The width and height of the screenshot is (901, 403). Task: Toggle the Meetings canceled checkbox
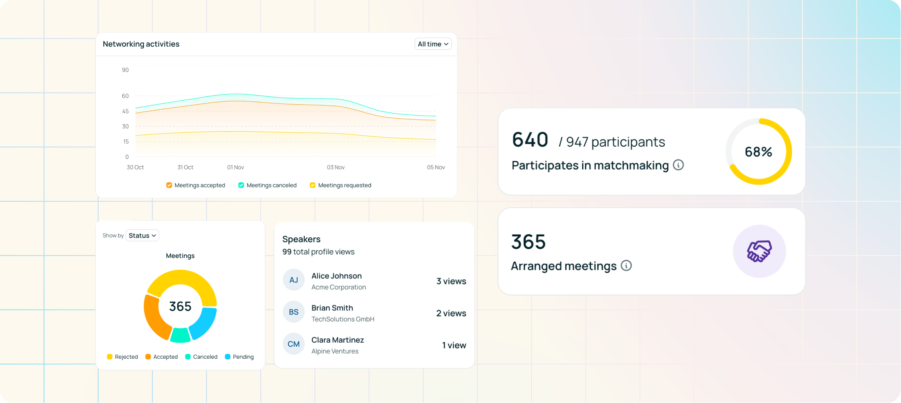click(x=241, y=185)
